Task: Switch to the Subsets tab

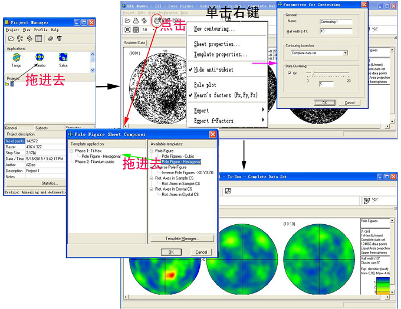Action: pos(42,127)
